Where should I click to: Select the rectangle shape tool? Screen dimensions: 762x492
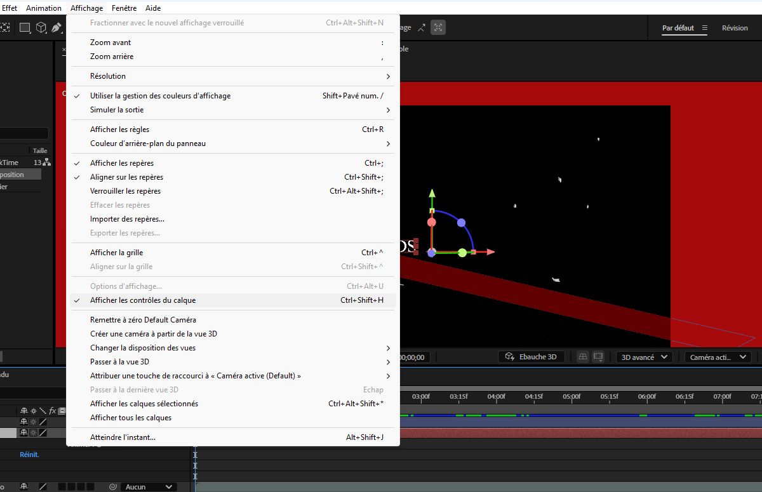coord(25,27)
